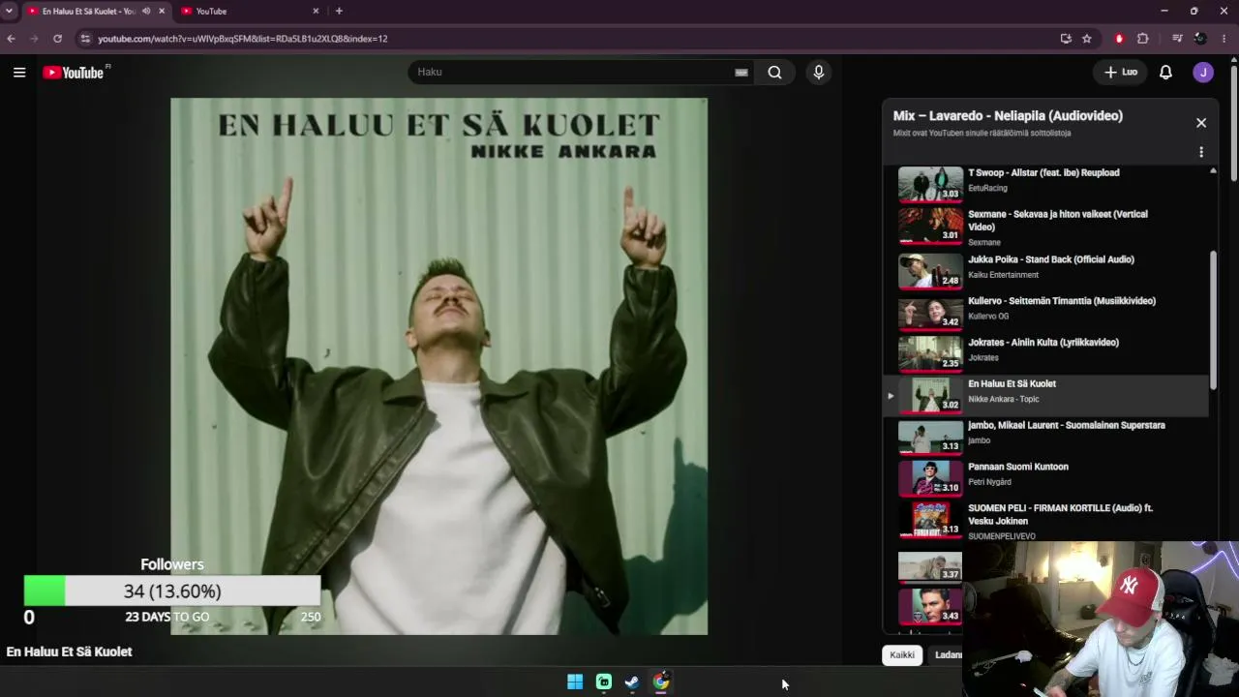Screen dimensions: 1239x697
Task: Play jambo, Mikael Laurent - Suomalainen Superstara
Action: point(1045,437)
